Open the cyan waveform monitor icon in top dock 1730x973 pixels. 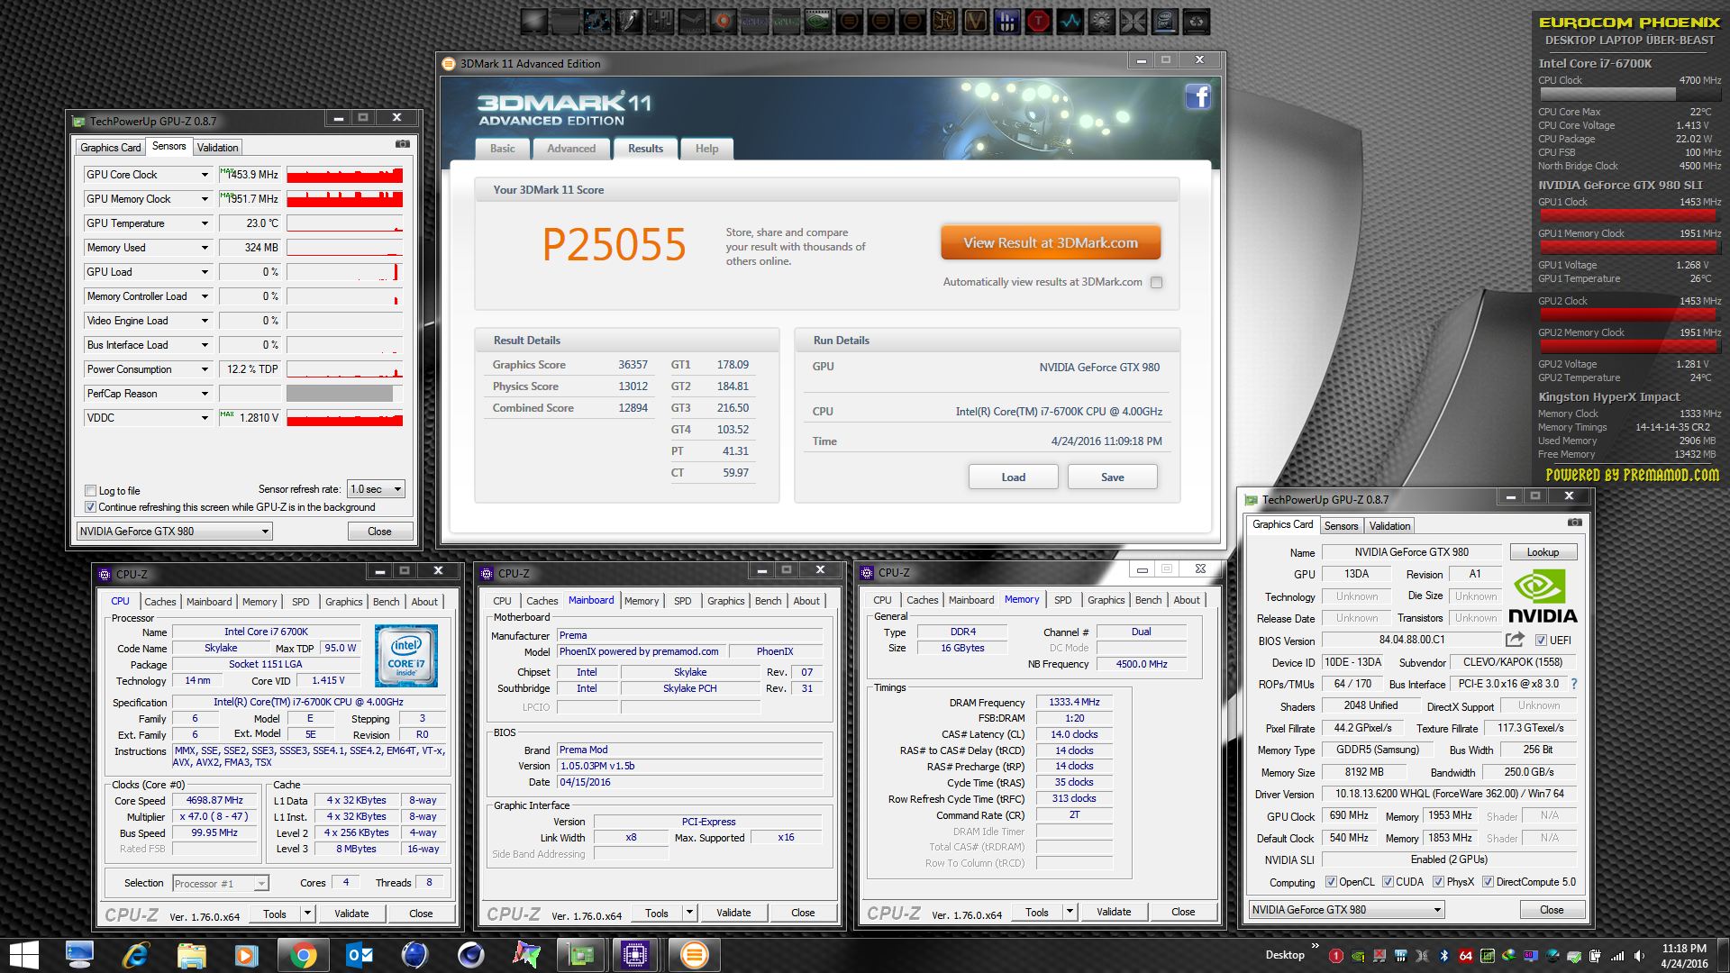[x=1070, y=21]
